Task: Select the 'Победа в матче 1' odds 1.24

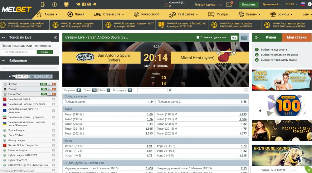Action: point(150,102)
